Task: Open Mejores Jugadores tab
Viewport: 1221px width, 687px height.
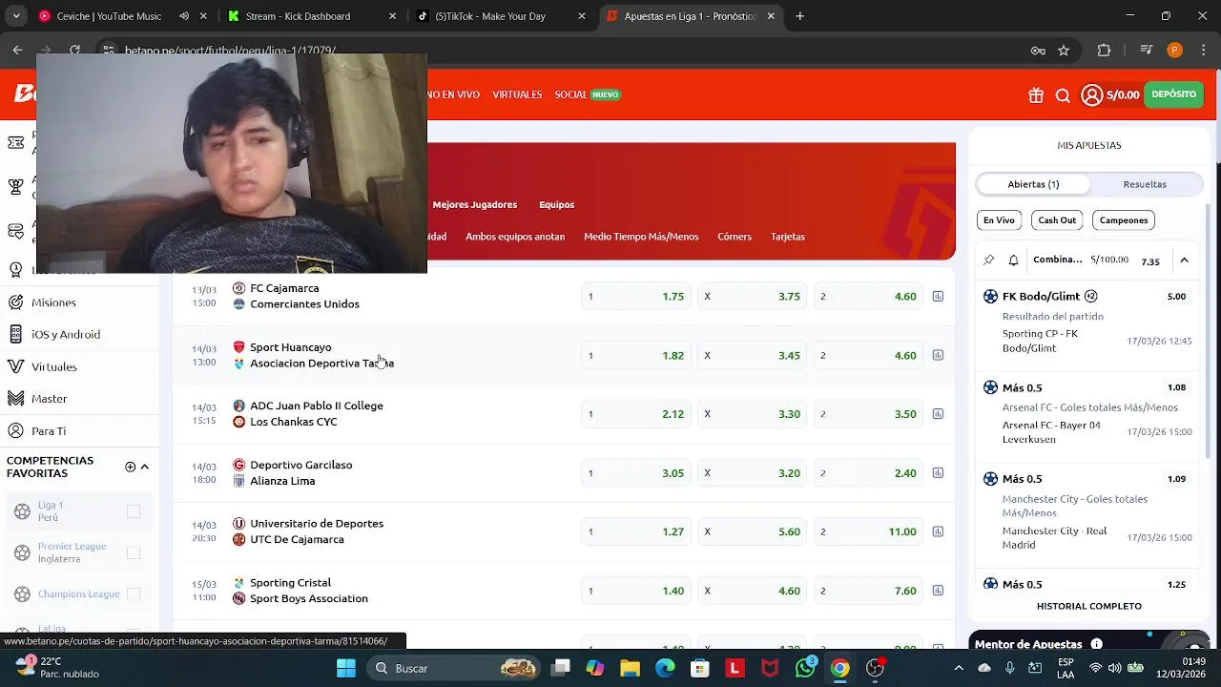Action: click(x=474, y=204)
